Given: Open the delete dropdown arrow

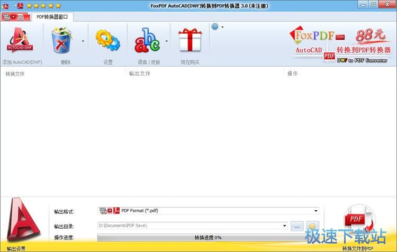Looking at the screenshot, I should pyautogui.click(x=83, y=41).
